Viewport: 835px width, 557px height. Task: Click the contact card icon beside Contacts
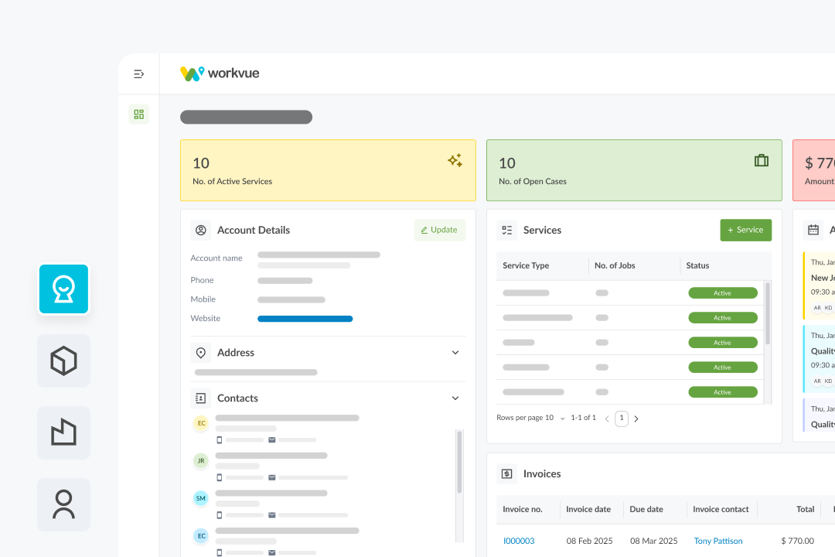tap(201, 398)
